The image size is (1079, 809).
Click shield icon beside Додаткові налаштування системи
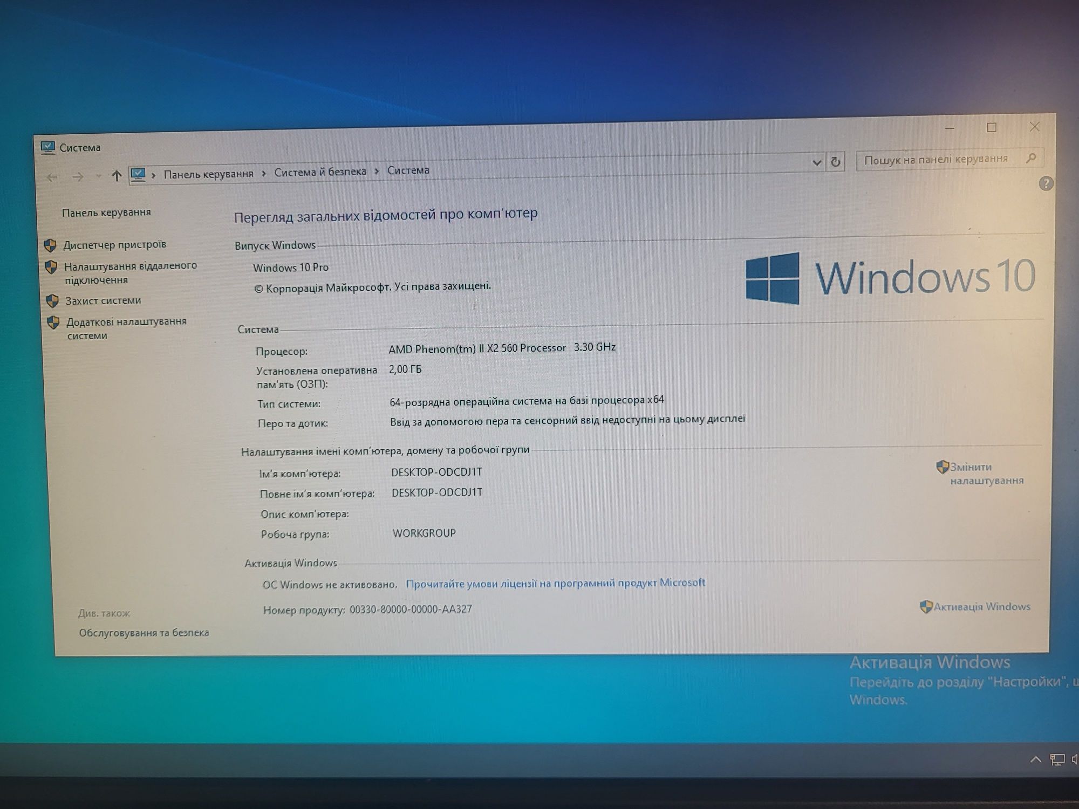[x=53, y=323]
